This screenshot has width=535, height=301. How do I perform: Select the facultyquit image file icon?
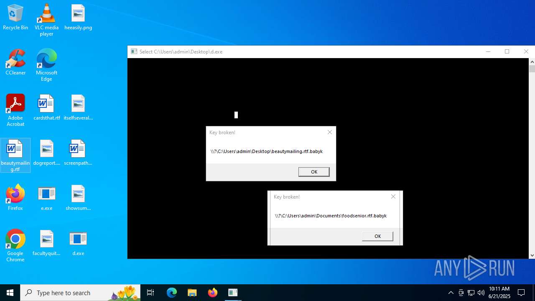(x=46, y=243)
